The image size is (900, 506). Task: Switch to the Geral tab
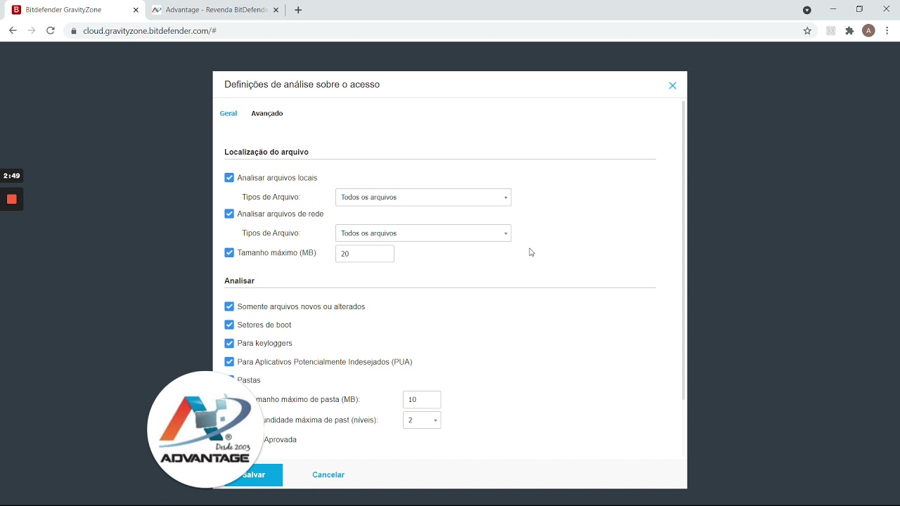click(229, 113)
